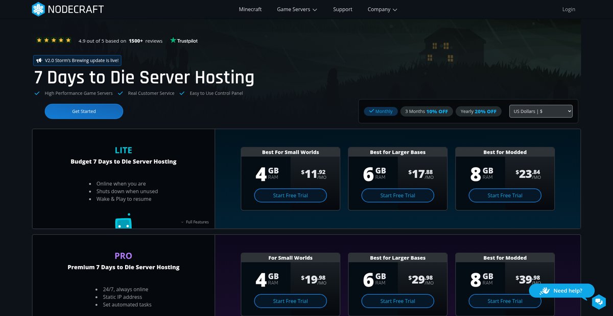Expand the Company menu
Viewport: 613px width, 316px height.
click(382, 9)
